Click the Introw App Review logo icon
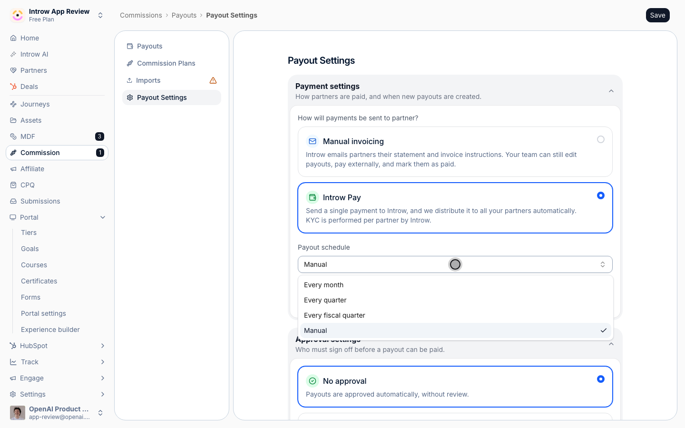Screen dimensions: 685x428 [18, 15]
